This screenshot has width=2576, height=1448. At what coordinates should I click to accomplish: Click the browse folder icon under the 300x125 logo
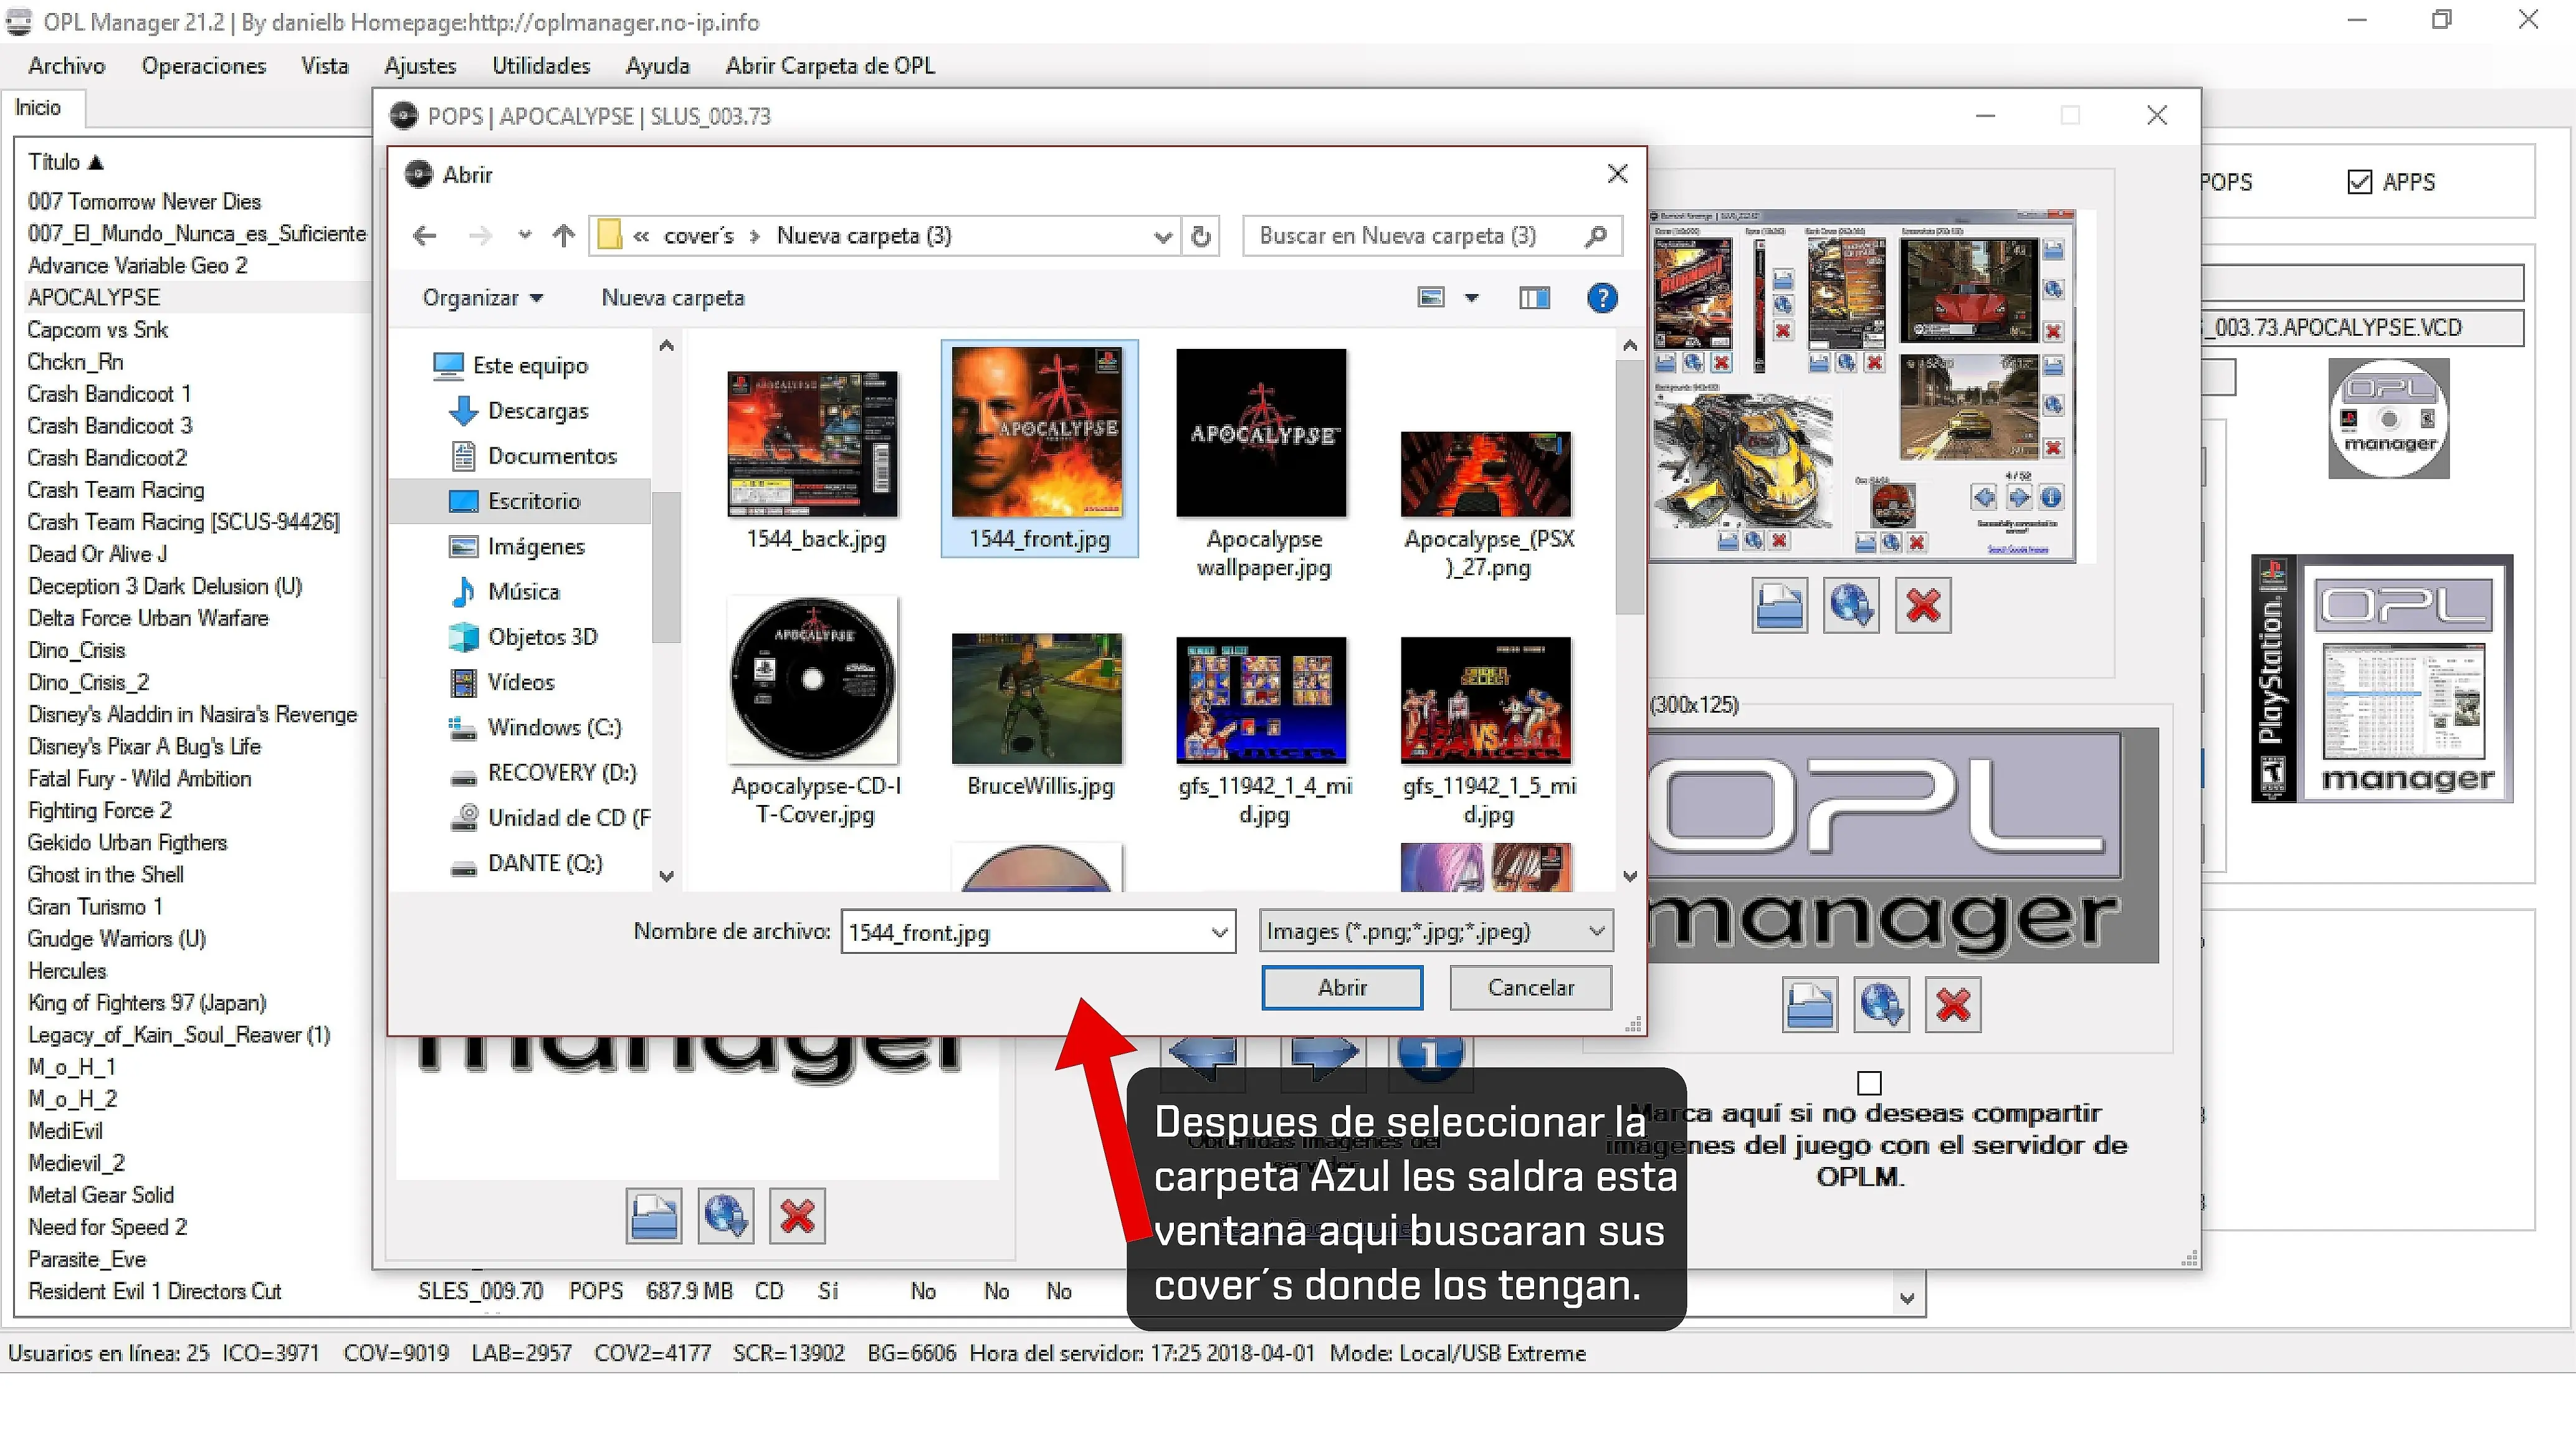tap(1809, 1004)
